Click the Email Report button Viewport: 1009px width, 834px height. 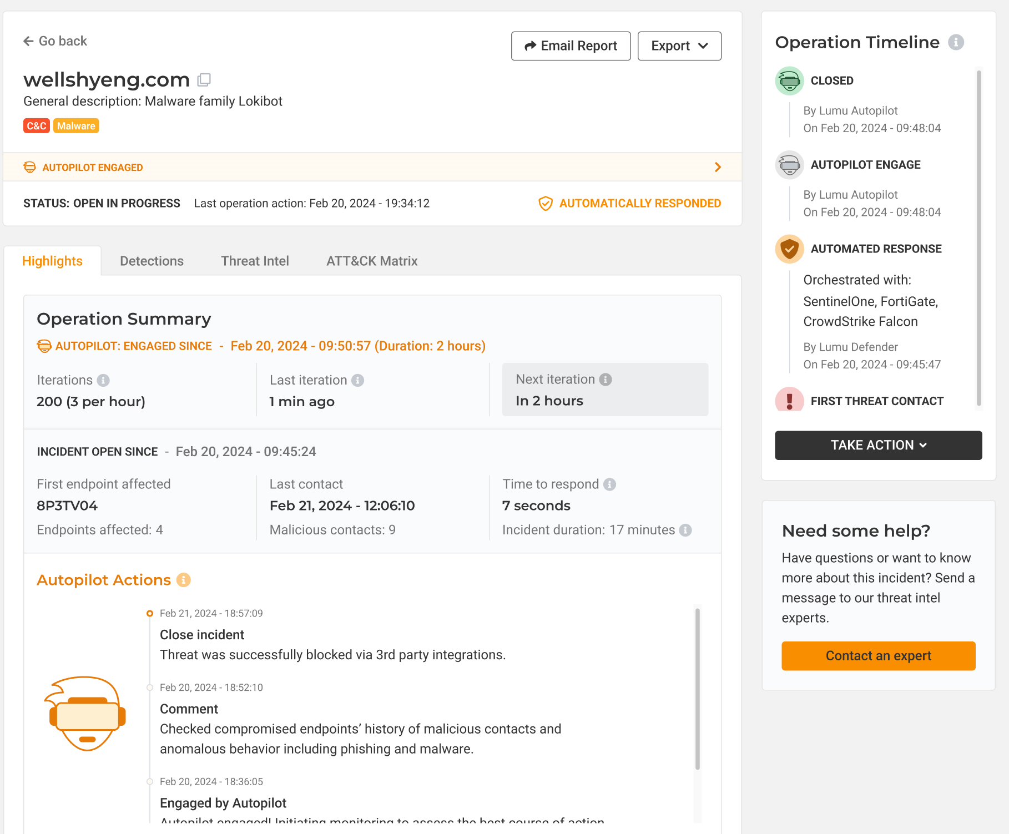click(x=571, y=46)
